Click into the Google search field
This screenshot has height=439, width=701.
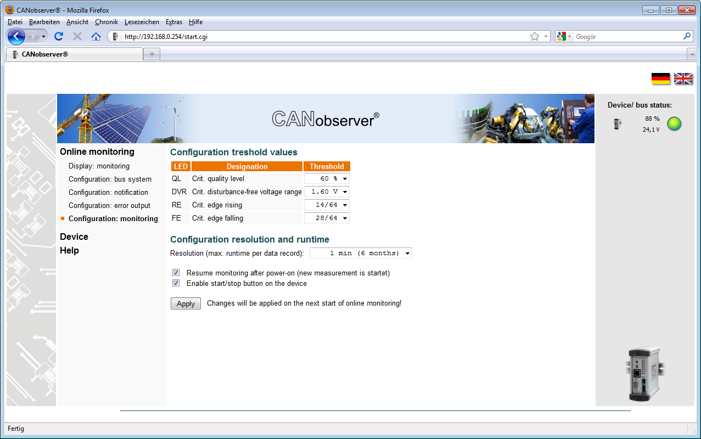coord(628,37)
